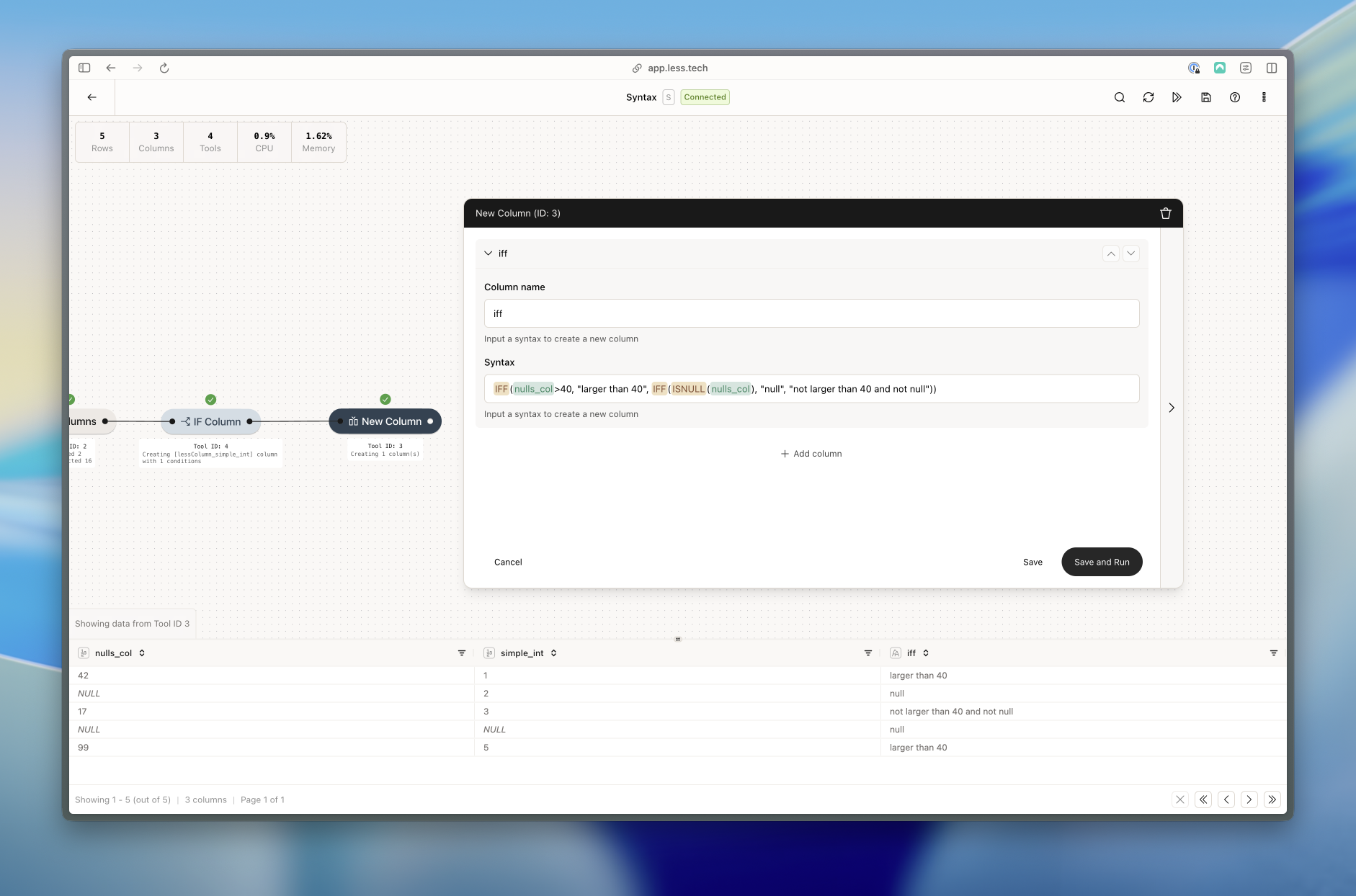Move the iff column down with the down arrow
The width and height of the screenshot is (1356, 896).
(x=1131, y=254)
